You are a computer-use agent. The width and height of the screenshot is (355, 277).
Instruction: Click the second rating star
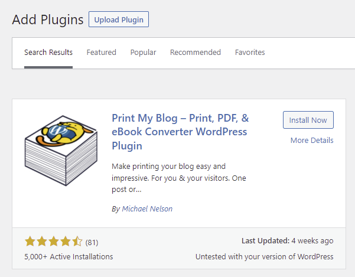pyautogui.click(x=42, y=242)
